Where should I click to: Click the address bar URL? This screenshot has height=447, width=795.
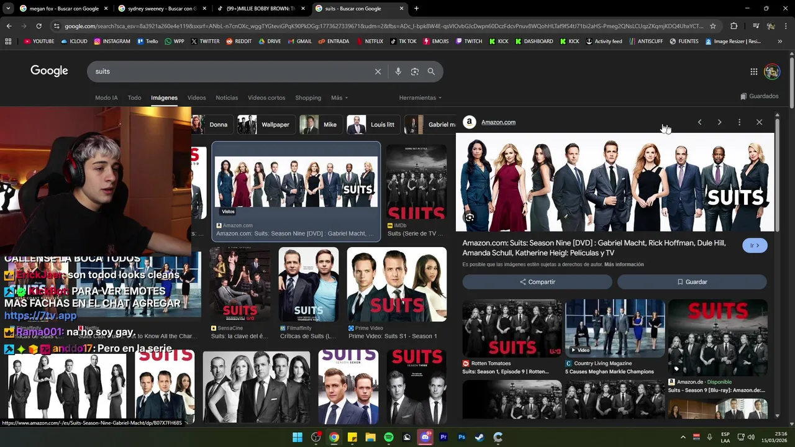[384, 26]
